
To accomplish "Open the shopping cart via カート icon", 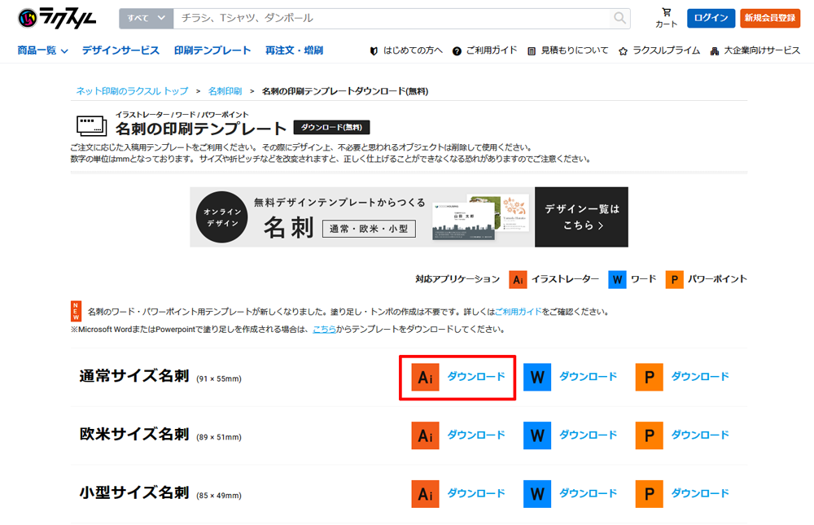I will coord(667,15).
